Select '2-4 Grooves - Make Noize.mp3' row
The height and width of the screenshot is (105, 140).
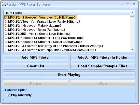coord(33,26)
